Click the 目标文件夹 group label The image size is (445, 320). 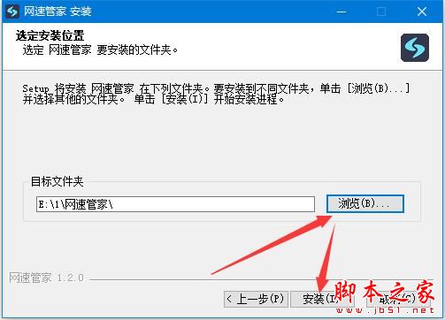click(x=58, y=181)
